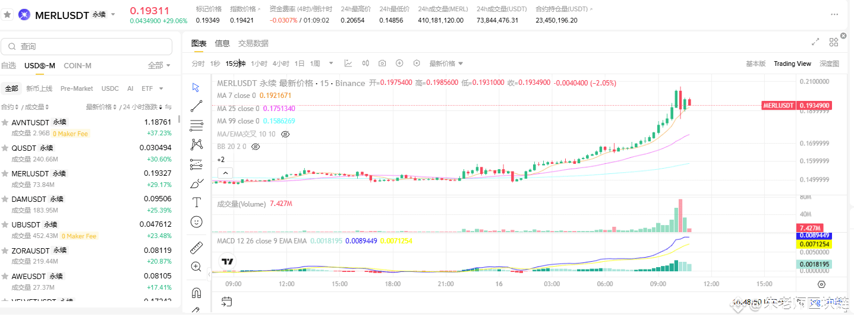Select the trend line drawing tool

click(x=196, y=106)
